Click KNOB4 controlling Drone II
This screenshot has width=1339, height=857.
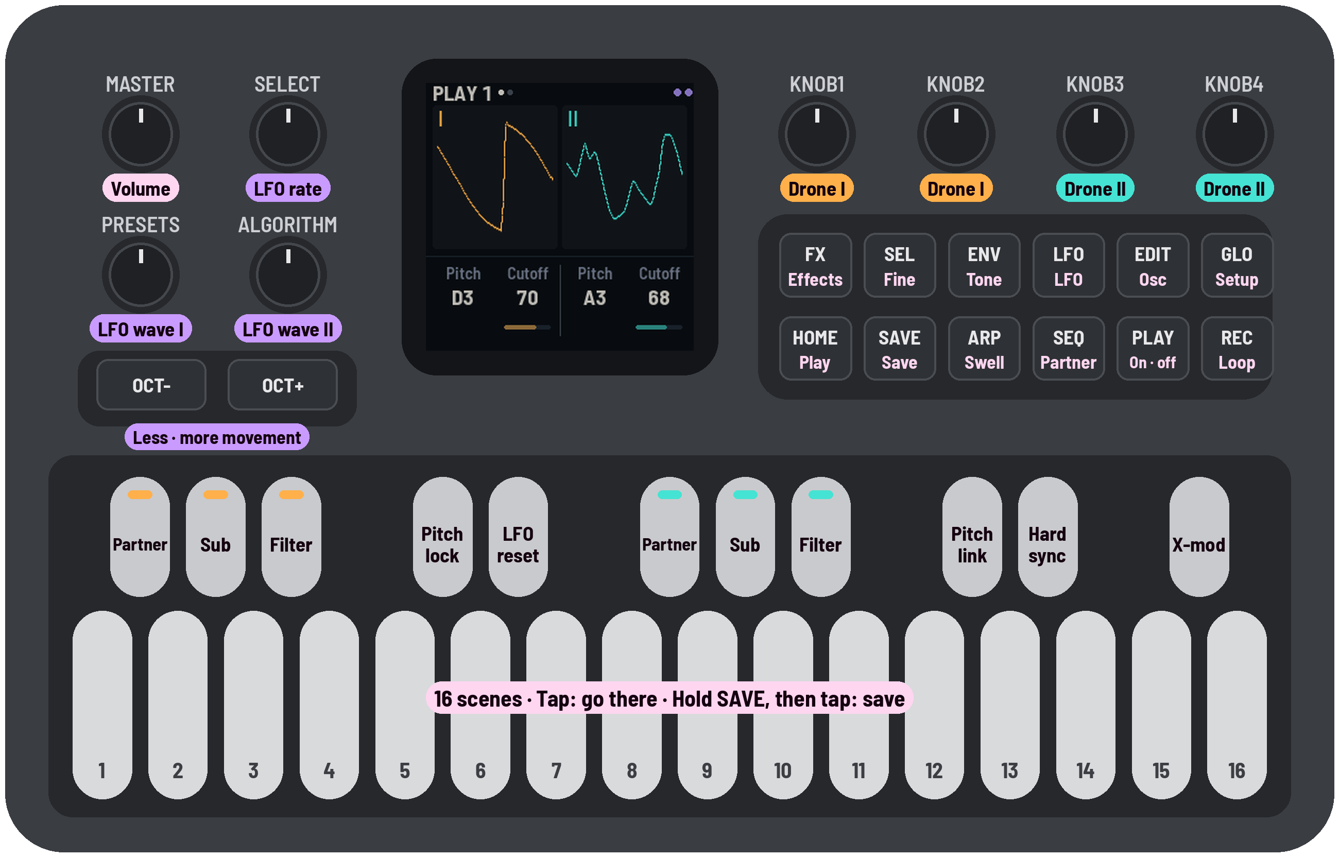point(1234,133)
